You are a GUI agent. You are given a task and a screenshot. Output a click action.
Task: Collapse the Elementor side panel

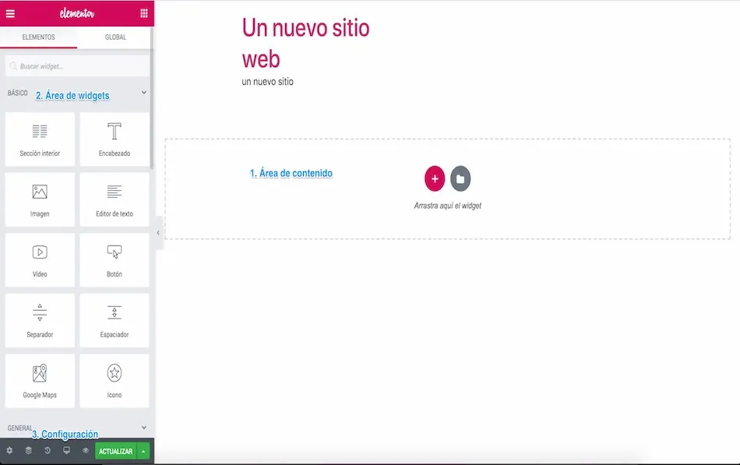tap(158, 233)
